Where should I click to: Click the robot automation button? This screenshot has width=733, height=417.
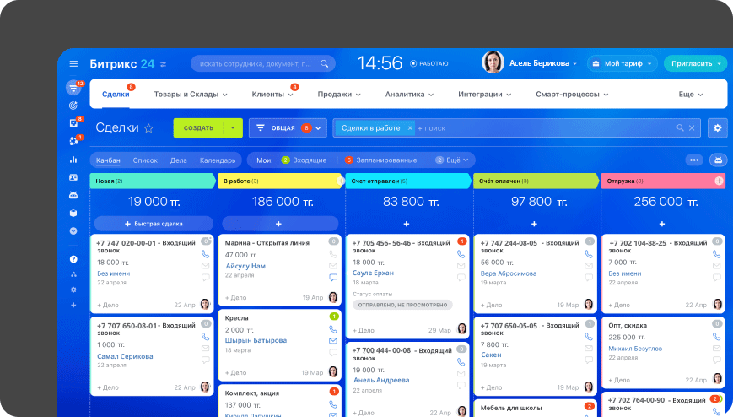tap(719, 160)
